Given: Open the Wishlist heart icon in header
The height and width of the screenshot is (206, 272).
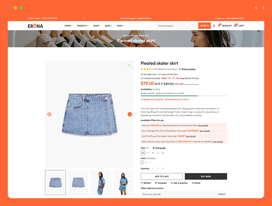Looking at the screenshot, I should pos(219,26).
